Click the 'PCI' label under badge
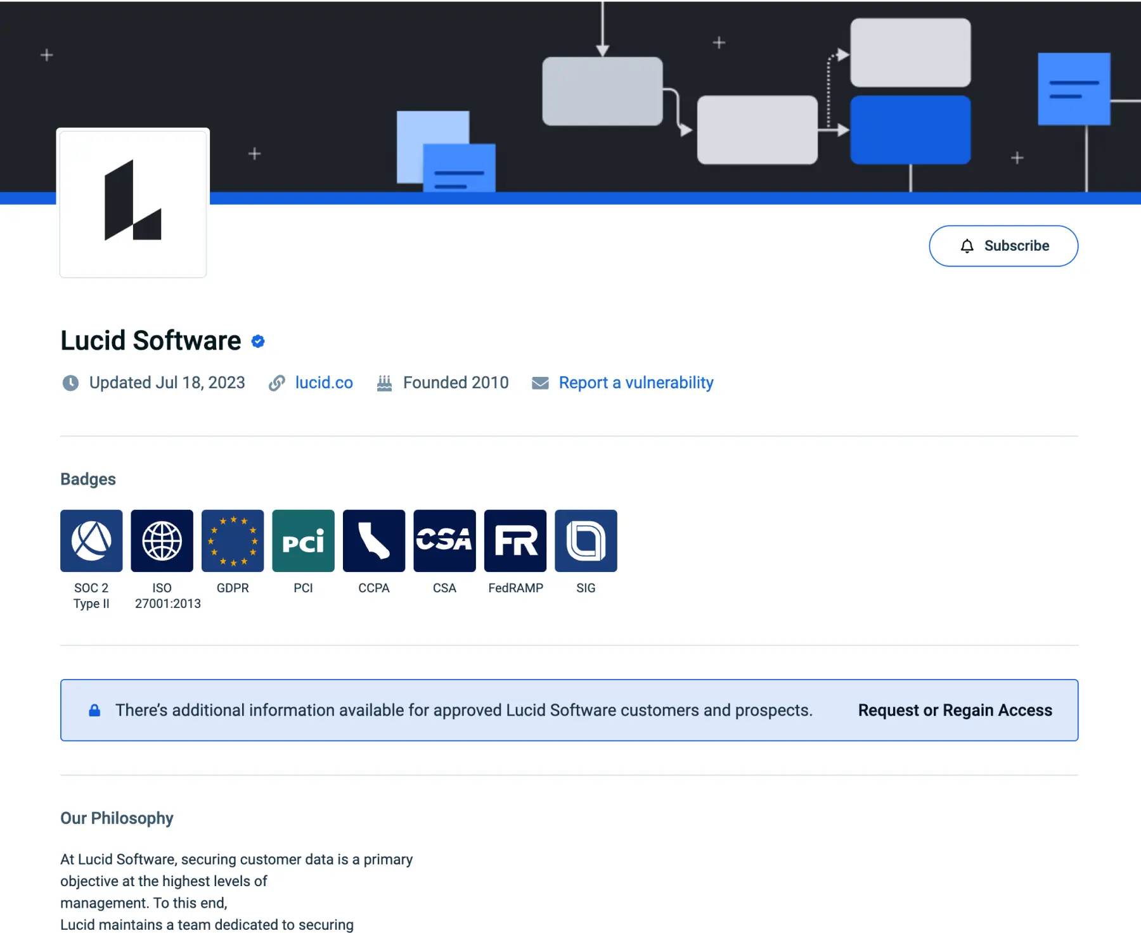The width and height of the screenshot is (1141, 933). point(303,588)
